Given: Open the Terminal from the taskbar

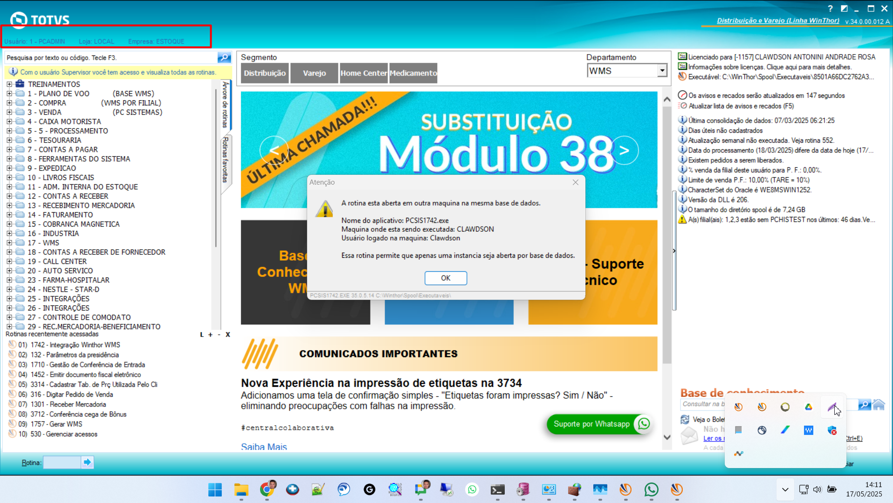Looking at the screenshot, I should pyautogui.click(x=498, y=489).
